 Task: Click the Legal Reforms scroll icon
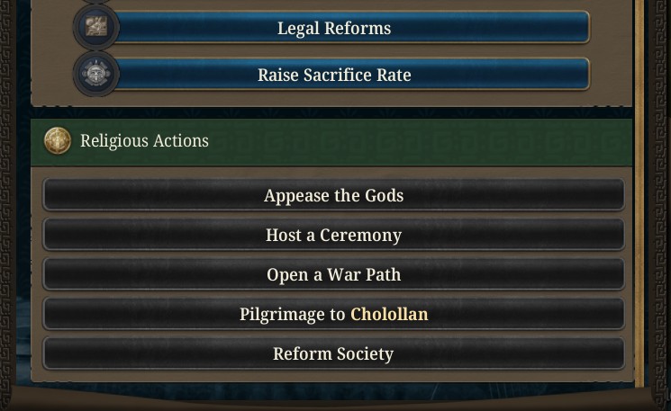[96, 27]
